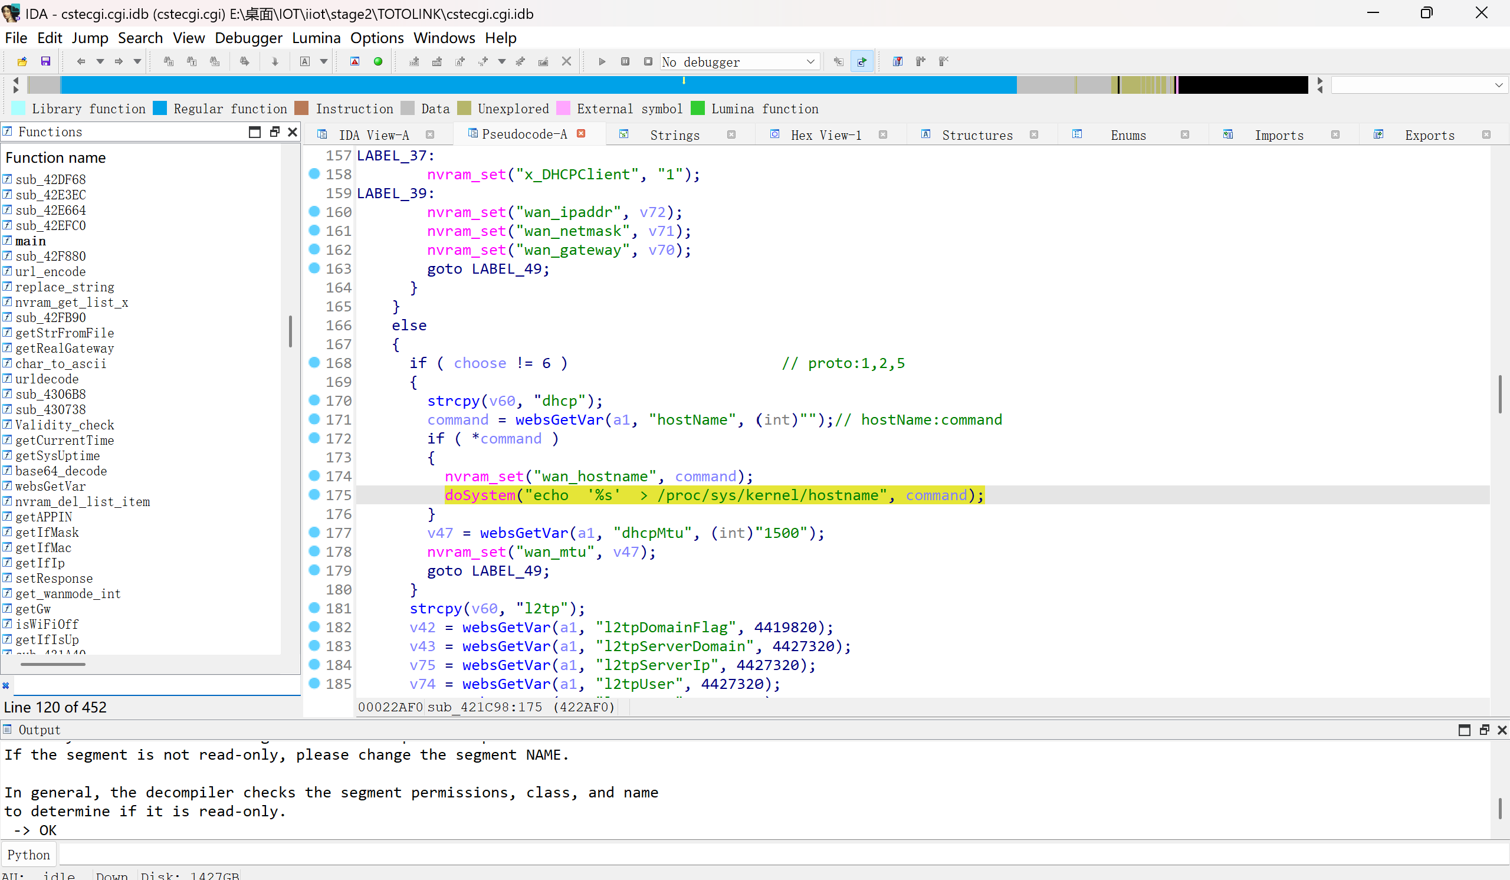This screenshot has width=1510, height=880.
Task: Jump back with the left arrow icon
Action: tap(81, 61)
